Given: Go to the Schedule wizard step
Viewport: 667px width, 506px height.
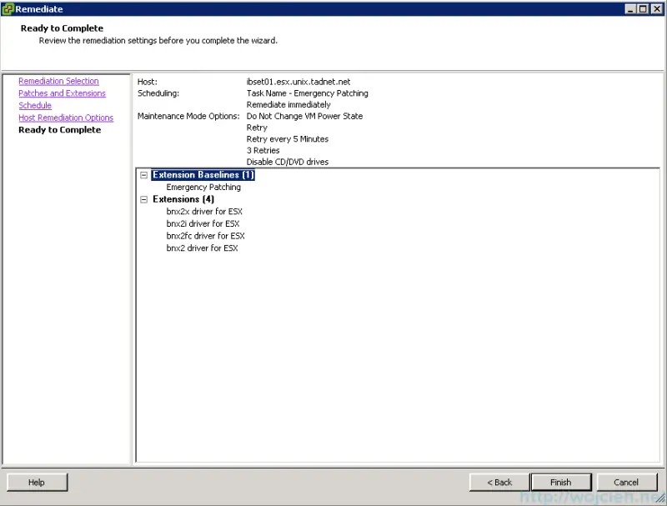Looking at the screenshot, I should tap(34, 105).
